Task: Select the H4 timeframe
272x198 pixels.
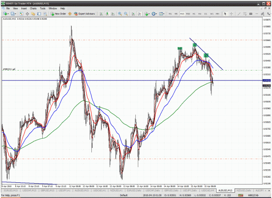Action: coord(200,13)
